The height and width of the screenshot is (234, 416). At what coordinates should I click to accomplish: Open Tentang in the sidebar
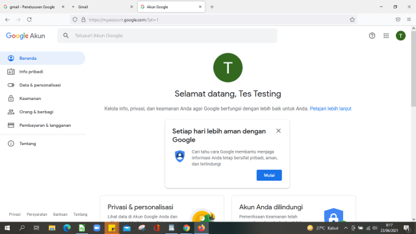(42, 144)
